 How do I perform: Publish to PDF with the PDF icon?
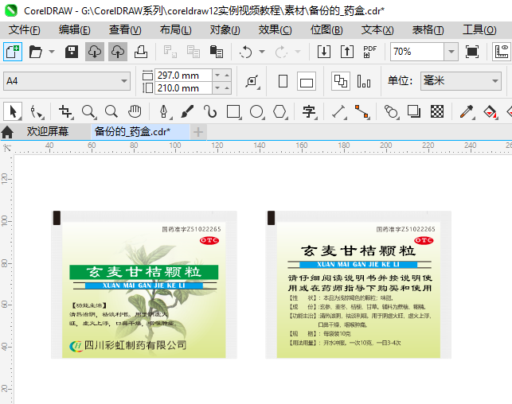click(x=369, y=52)
